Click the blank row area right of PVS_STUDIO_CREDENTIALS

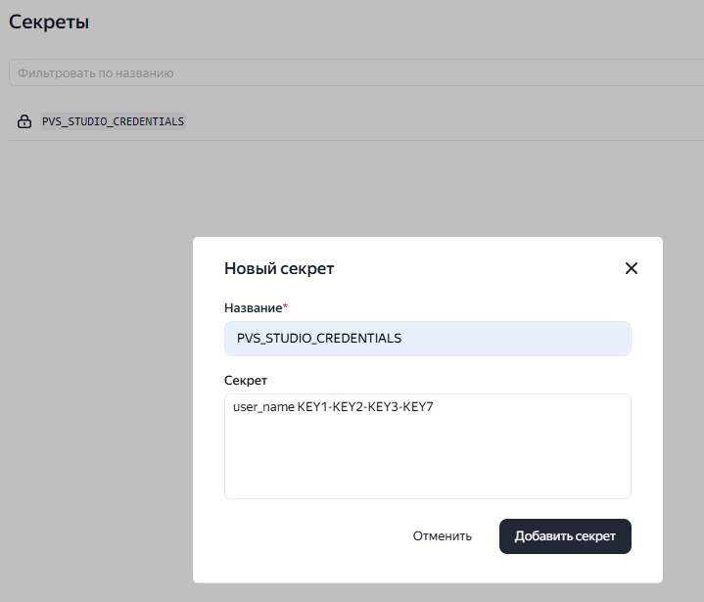(x=441, y=122)
